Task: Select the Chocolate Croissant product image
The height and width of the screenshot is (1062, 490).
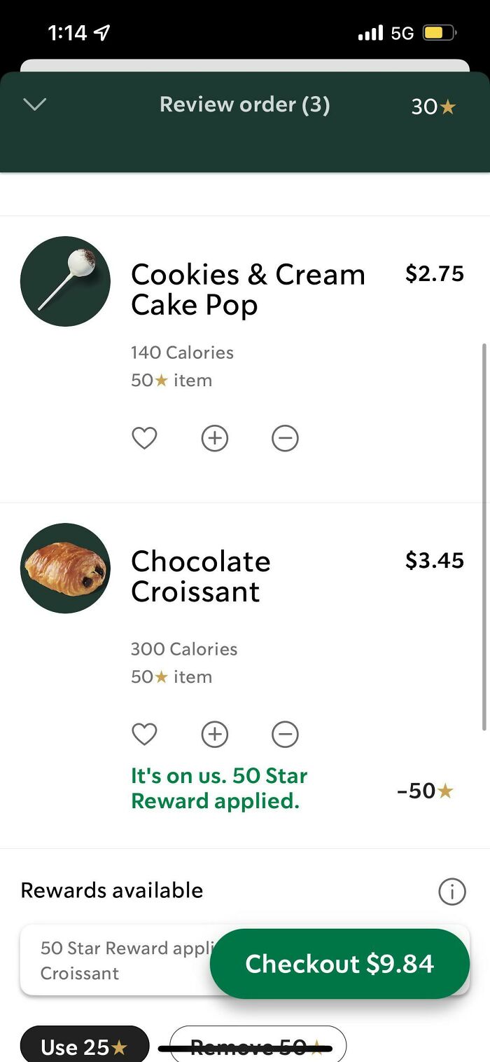Action: pos(65,569)
